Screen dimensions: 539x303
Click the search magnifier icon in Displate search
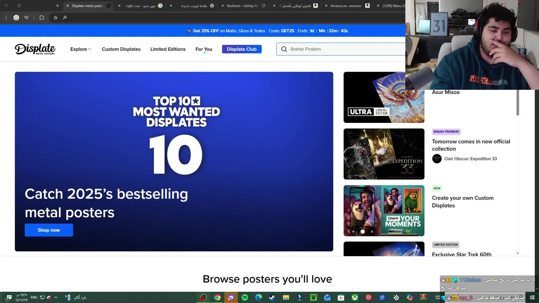[x=284, y=49]
